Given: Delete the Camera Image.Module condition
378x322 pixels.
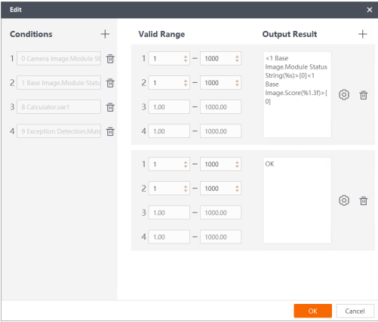Looking at the screenshot, I should pos(110,59).
